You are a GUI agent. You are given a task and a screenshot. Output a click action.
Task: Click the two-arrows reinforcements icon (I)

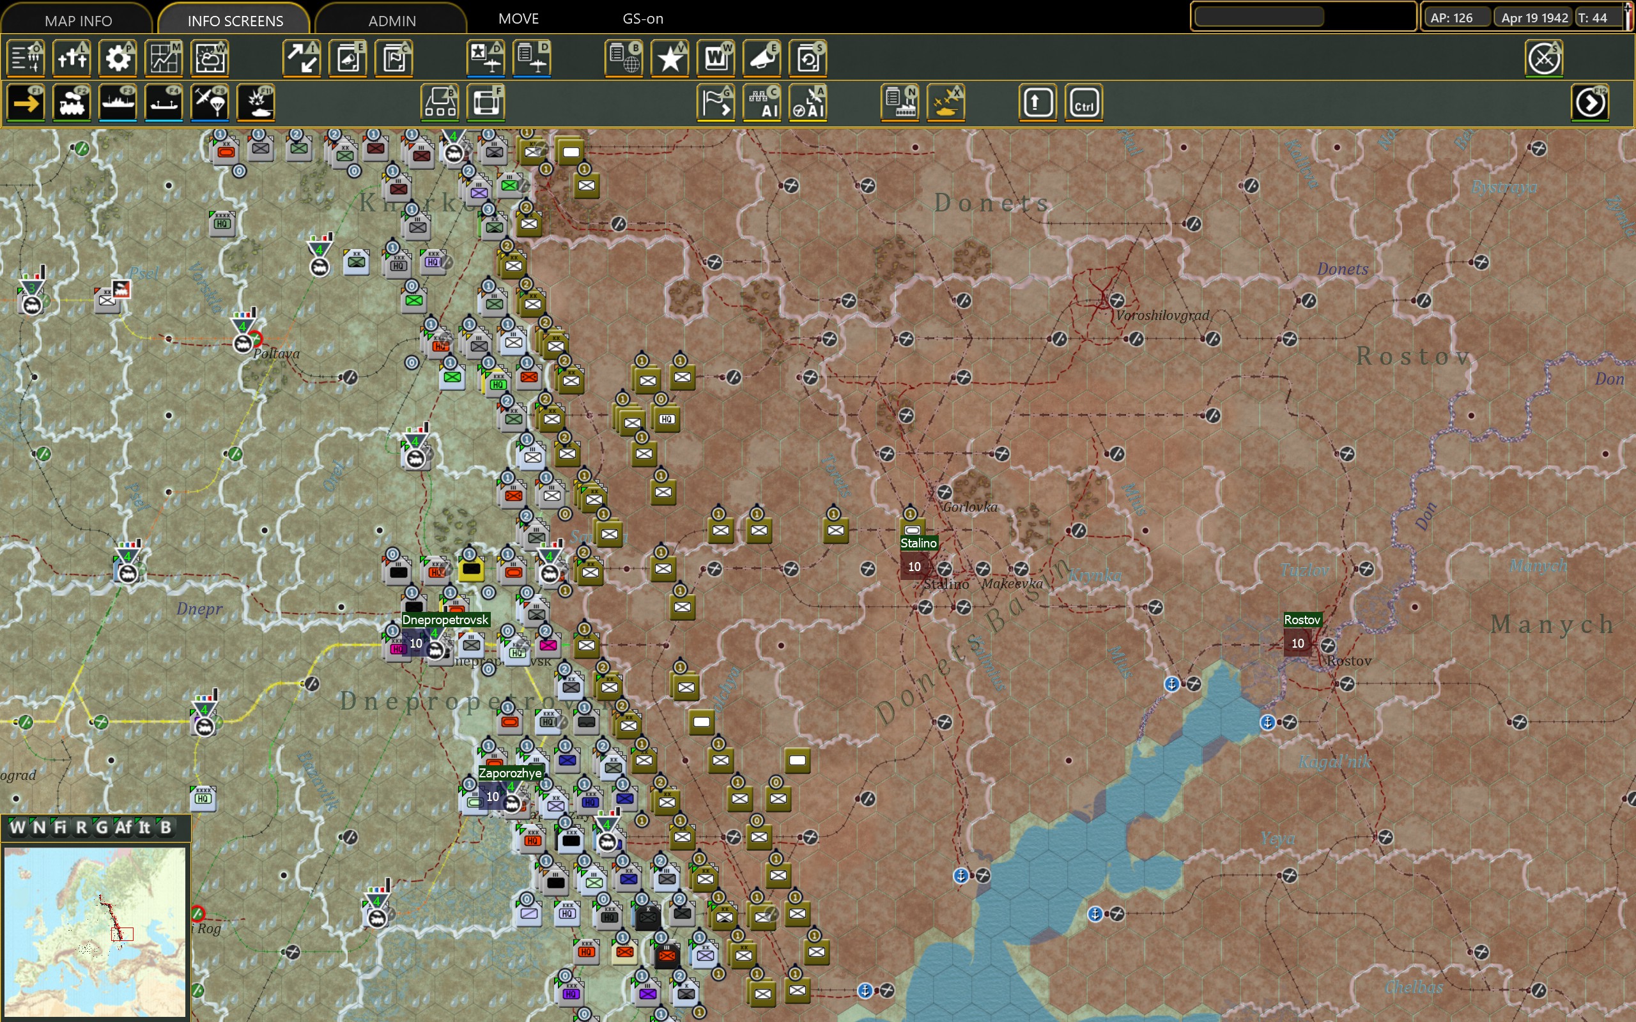(302, 58)
